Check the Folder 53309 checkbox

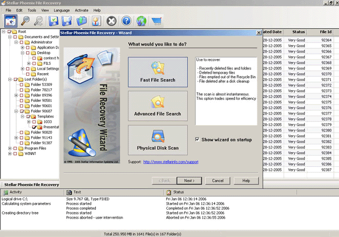[x=22, y=84]
